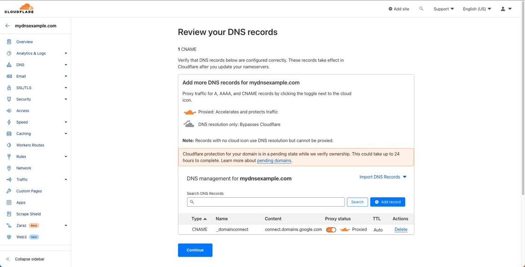Expand the Caching submenu arrow
This screenshot has height=267, width=525.
tap(66, 133)
